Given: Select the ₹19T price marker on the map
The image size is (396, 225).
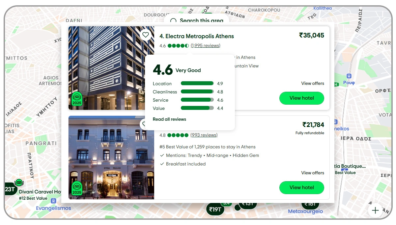Looking at the screenshot, I should 215,209.
